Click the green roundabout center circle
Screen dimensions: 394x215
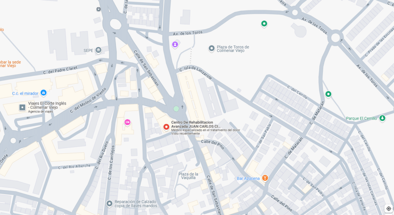tap(176, 109)
